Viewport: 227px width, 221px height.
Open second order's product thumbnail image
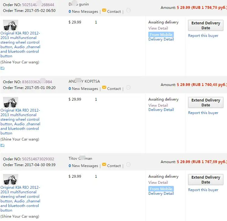click(11, 102)
